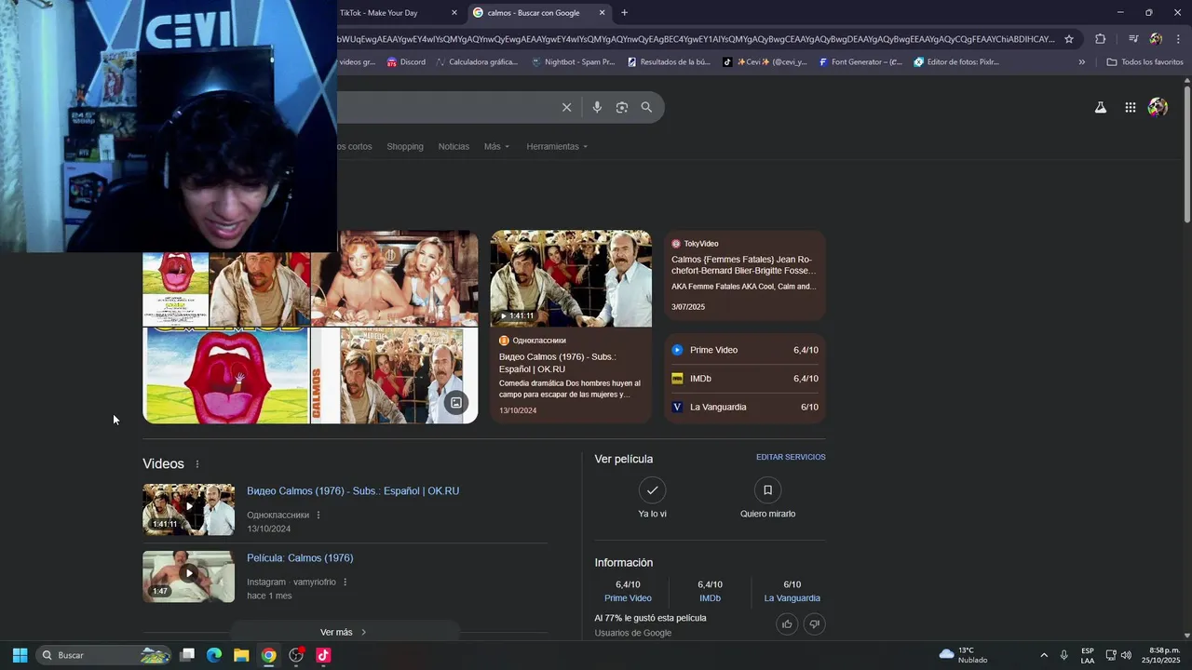The width and height of the screenshot is (1192, 670).
Task: Open La Vanguardia link under Información
Action: click(792, 598)
